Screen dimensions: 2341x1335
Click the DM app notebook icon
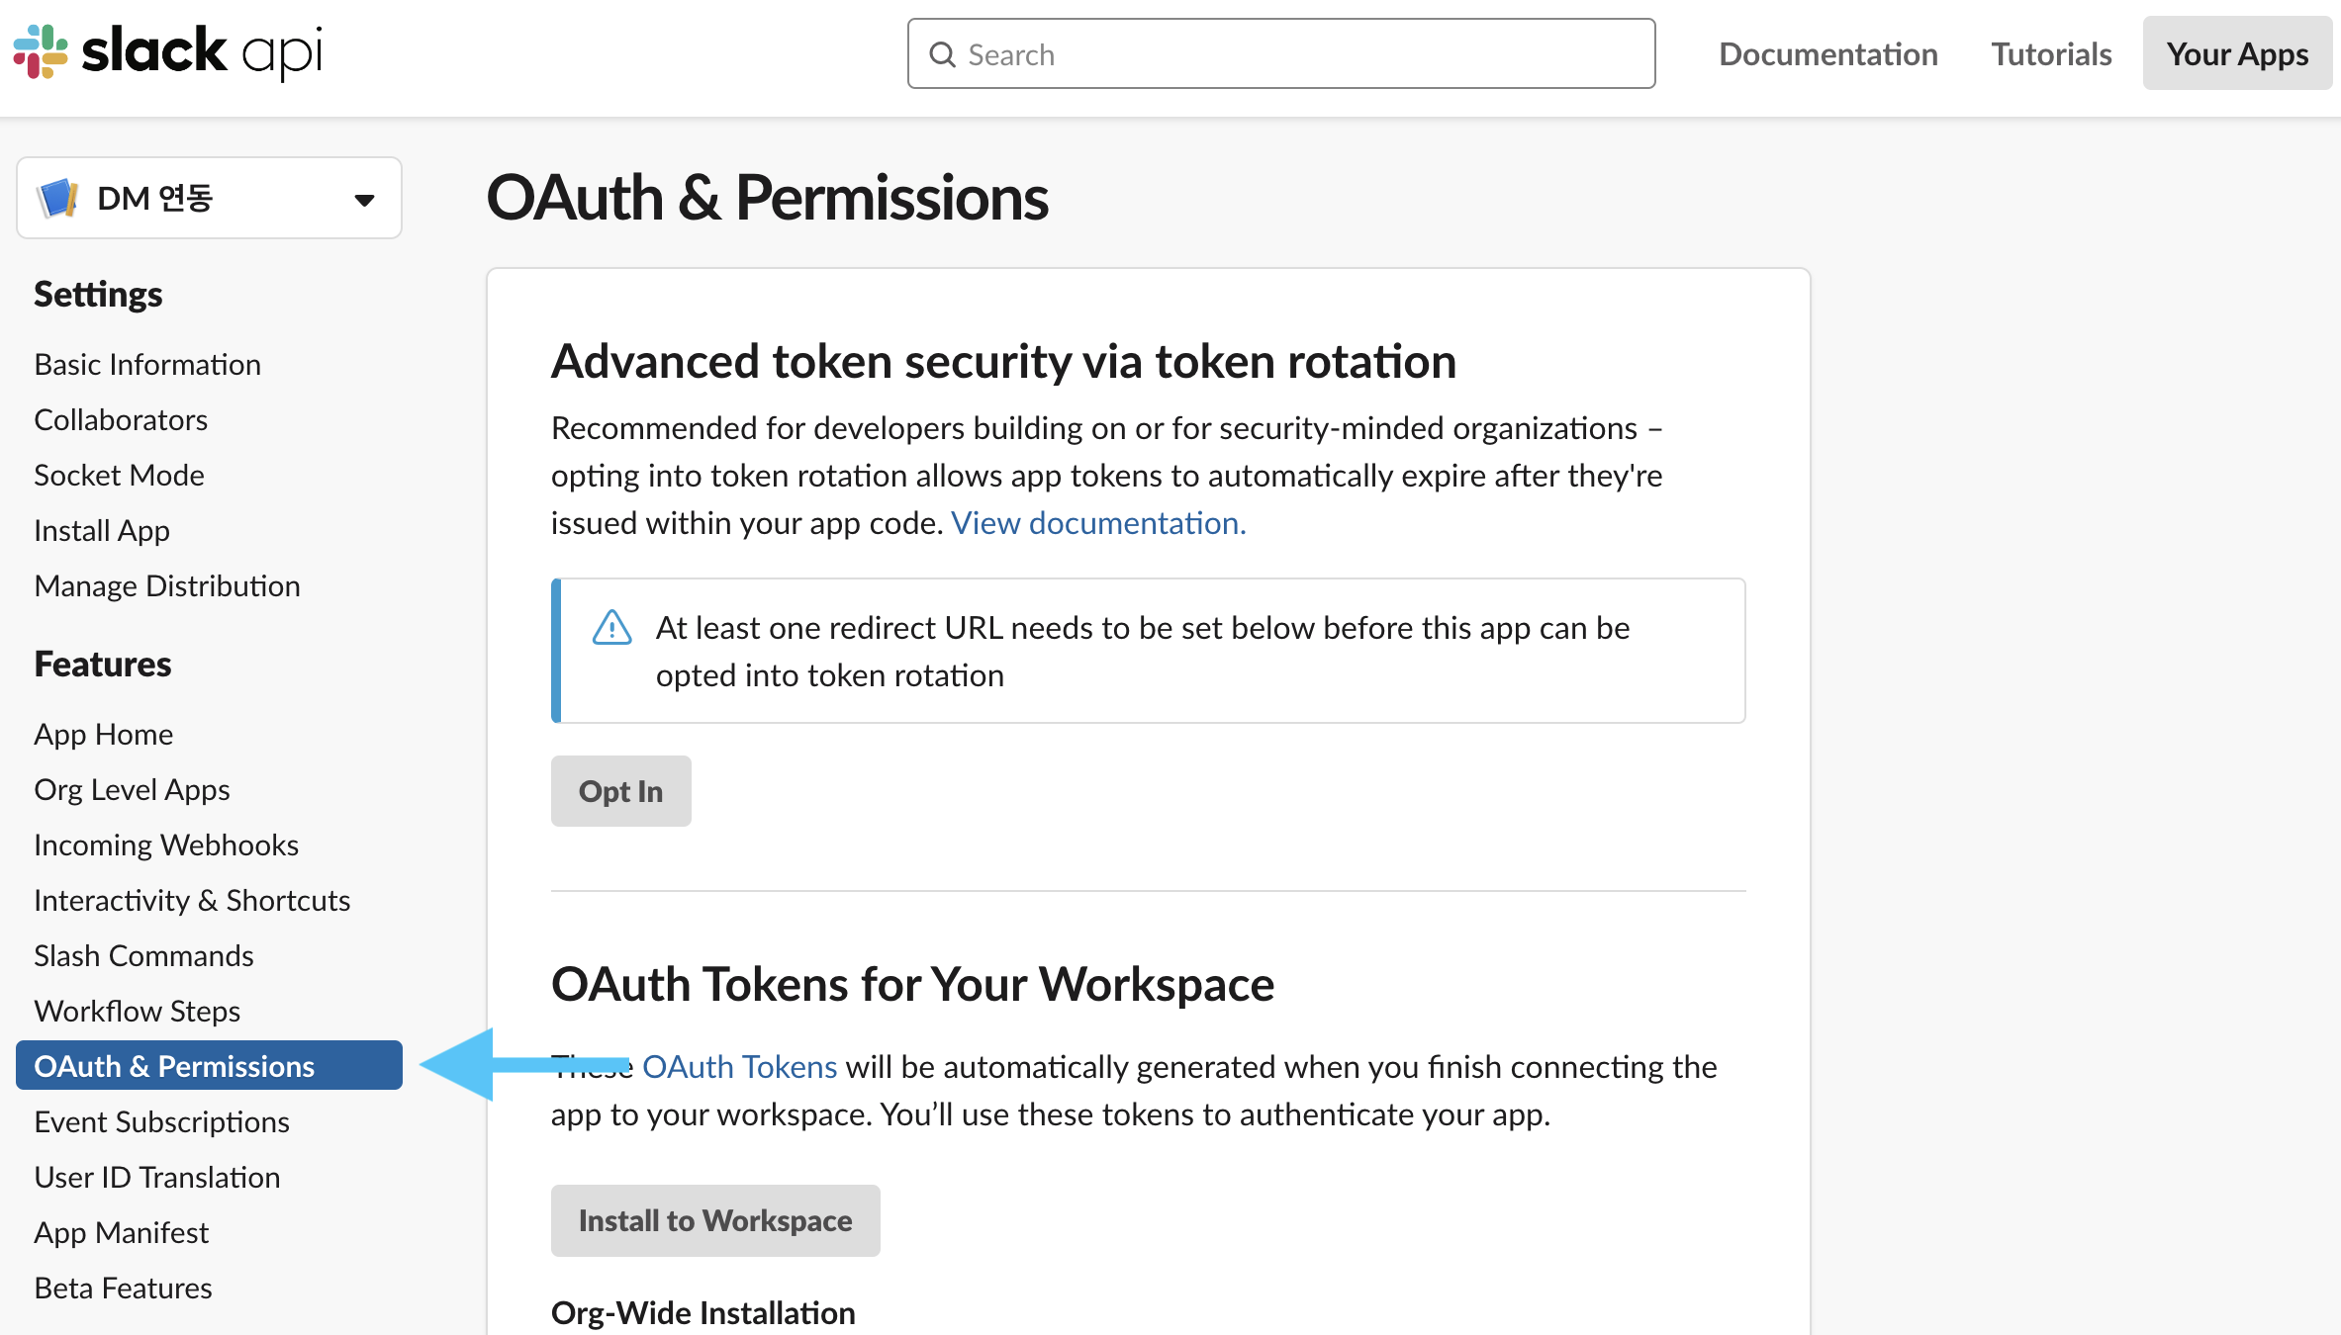(57, 198)
